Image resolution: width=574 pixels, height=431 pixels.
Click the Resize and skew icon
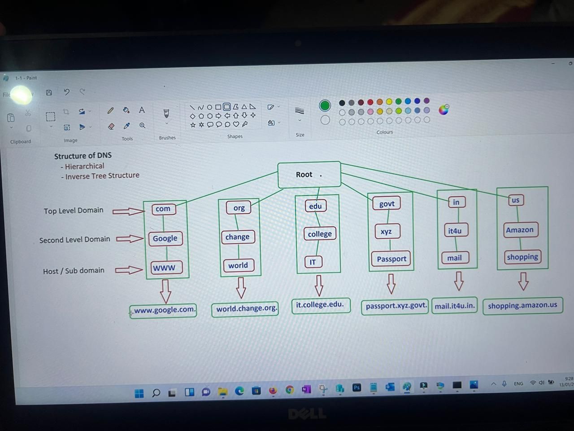(67, 128)
